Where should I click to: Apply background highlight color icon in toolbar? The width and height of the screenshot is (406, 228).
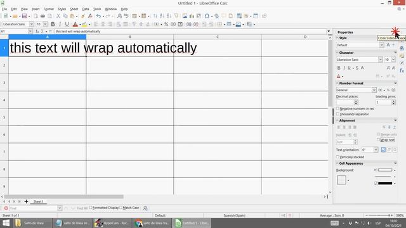coord(84,24)
